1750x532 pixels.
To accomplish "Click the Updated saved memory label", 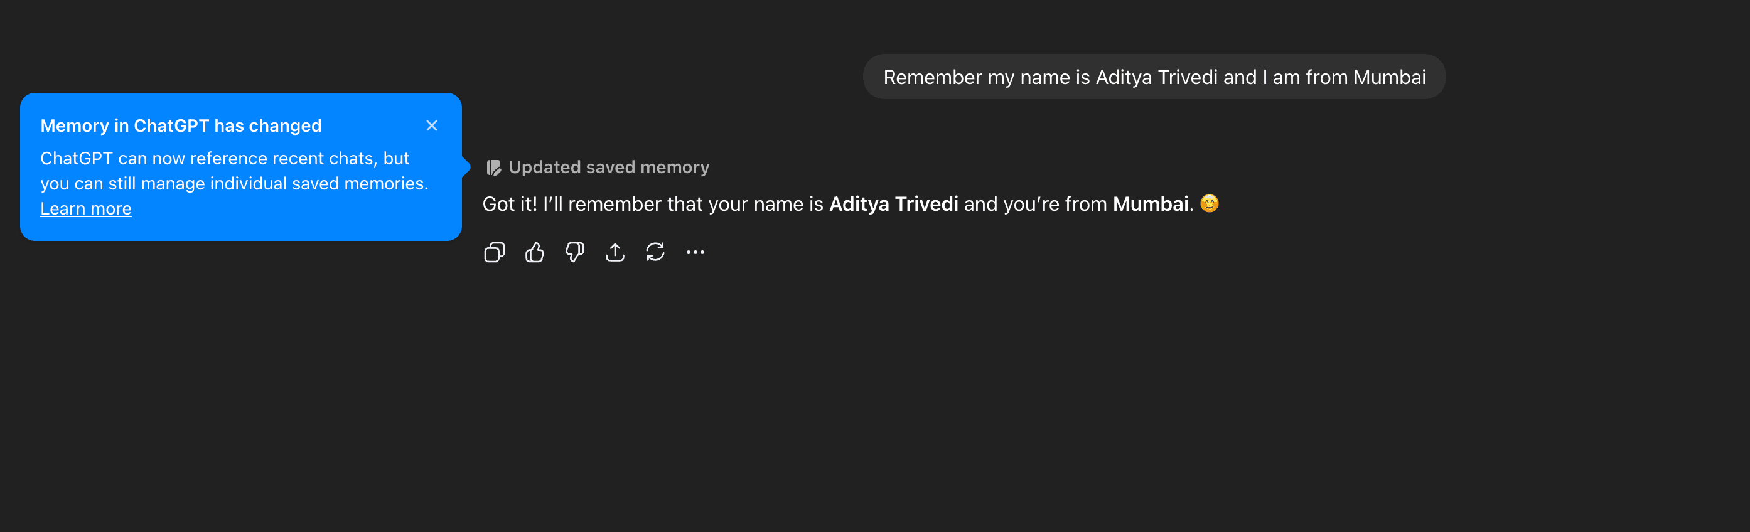I will [608, 168].
